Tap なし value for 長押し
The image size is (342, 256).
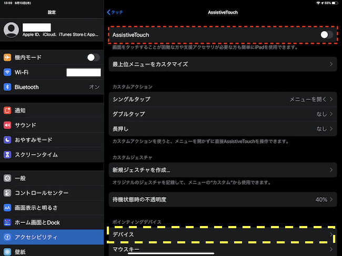click(321, 129)
